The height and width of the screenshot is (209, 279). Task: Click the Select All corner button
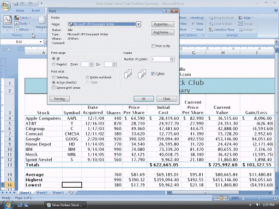pos(6,50)
